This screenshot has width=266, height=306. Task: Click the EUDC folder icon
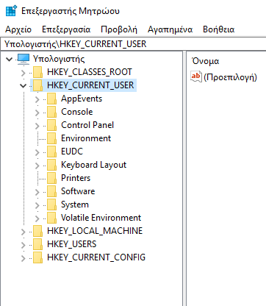(51, 152)
